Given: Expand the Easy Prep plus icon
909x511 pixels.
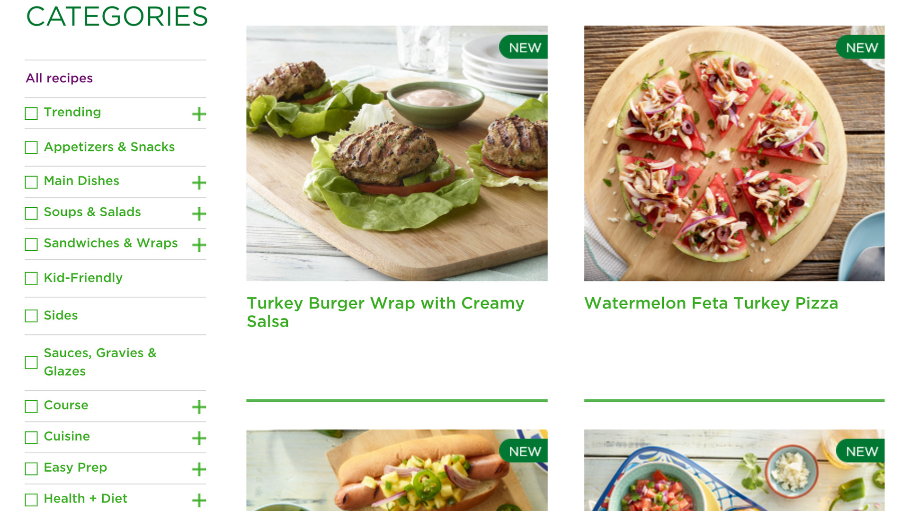Looking at the screenshot, I should 199,469.
